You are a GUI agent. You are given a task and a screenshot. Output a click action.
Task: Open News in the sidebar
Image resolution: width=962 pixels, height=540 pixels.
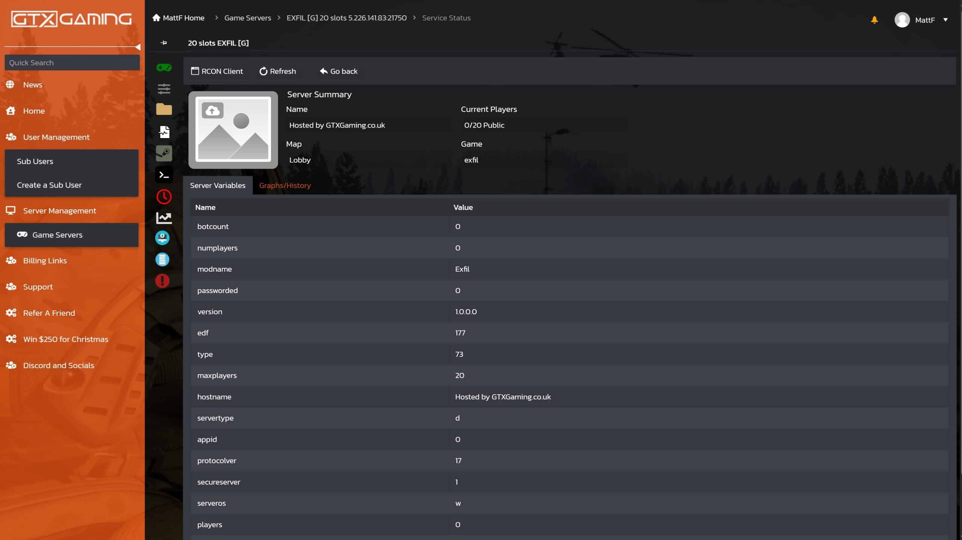(x=33, y=85)
